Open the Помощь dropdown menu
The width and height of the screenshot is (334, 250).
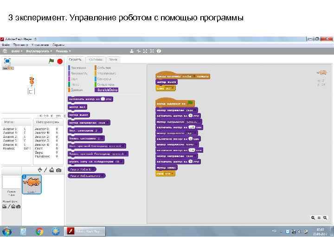tap(63, 51)
